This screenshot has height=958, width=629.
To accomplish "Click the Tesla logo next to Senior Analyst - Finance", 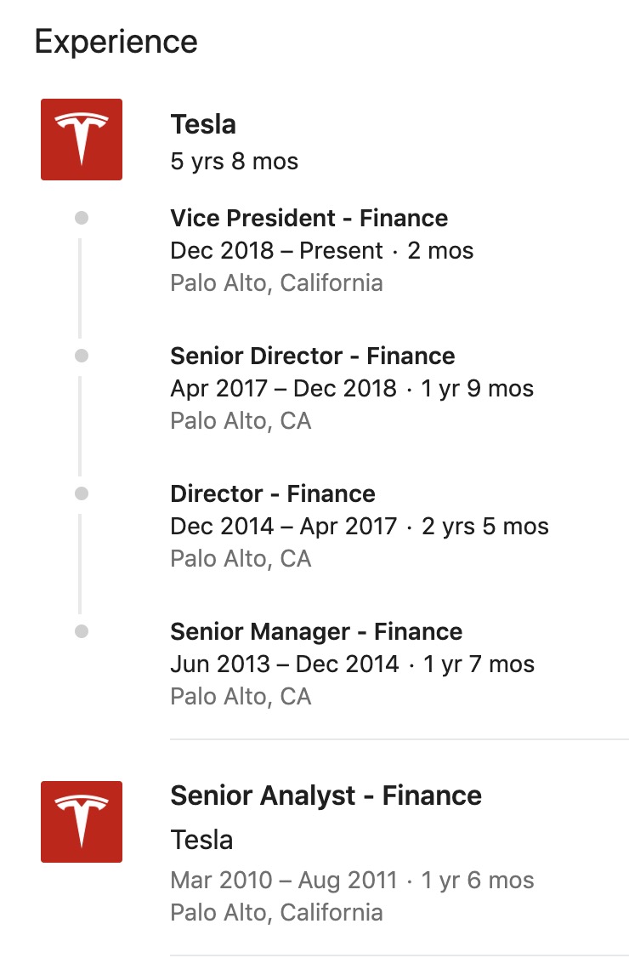I will click(82, 822).
